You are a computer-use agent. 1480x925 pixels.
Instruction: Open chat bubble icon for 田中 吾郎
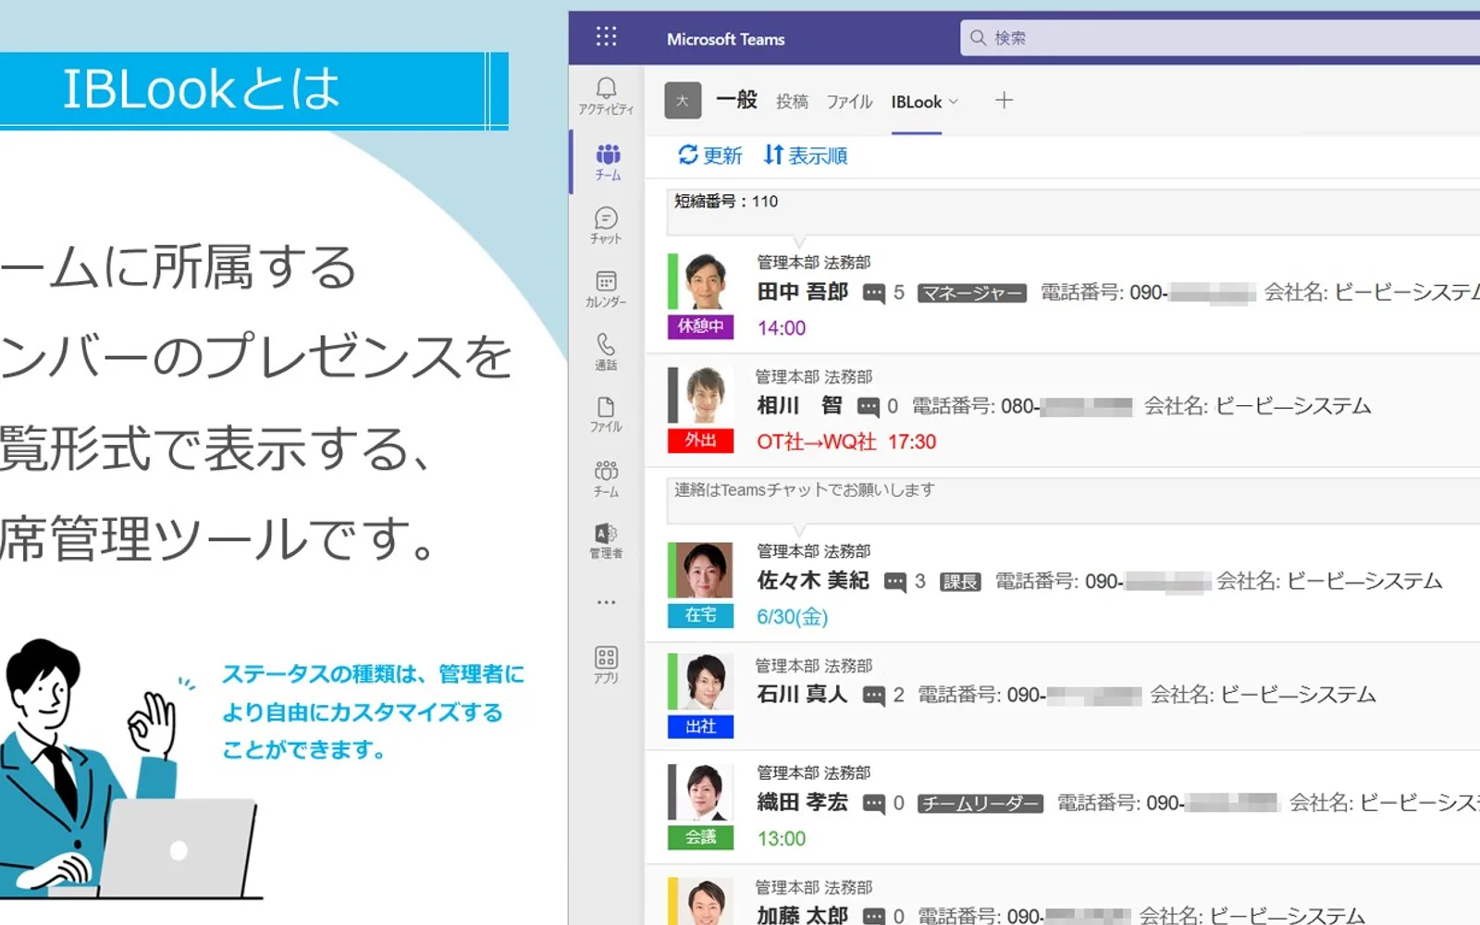873,293
